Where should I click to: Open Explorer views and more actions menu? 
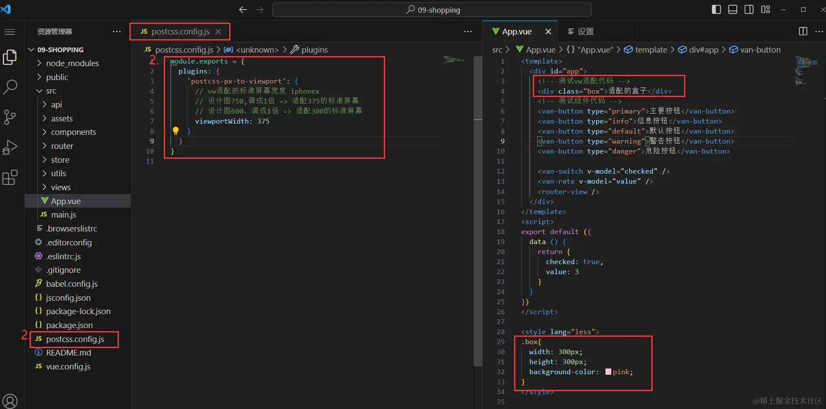pos(117,31)
